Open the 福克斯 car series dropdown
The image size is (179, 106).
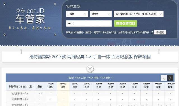pyautogui.click(x=101, y=14)
